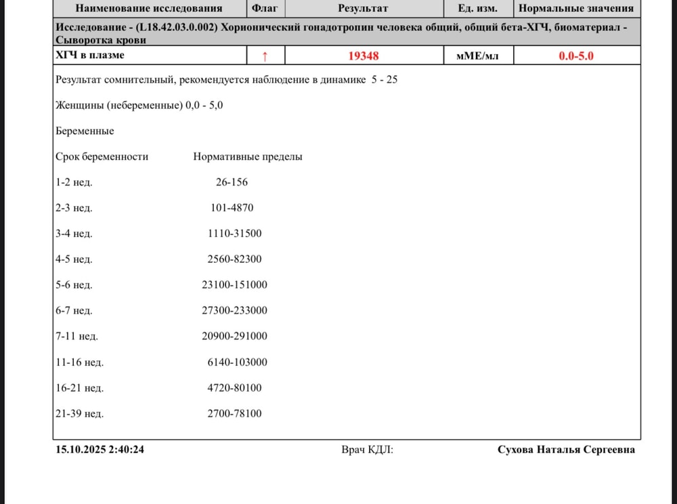This screenshot has height=504, width=677.
Task: Click the 'Наименование исследования' column header
Action: 148,8
